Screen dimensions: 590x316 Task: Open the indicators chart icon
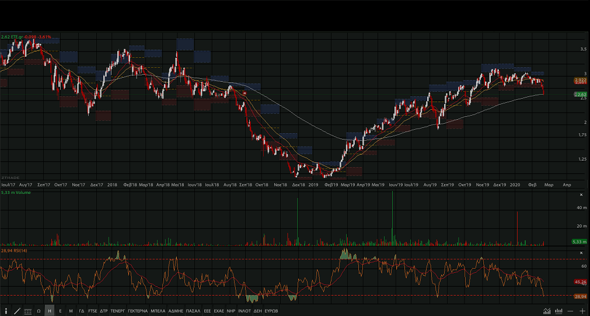[547, 311]
